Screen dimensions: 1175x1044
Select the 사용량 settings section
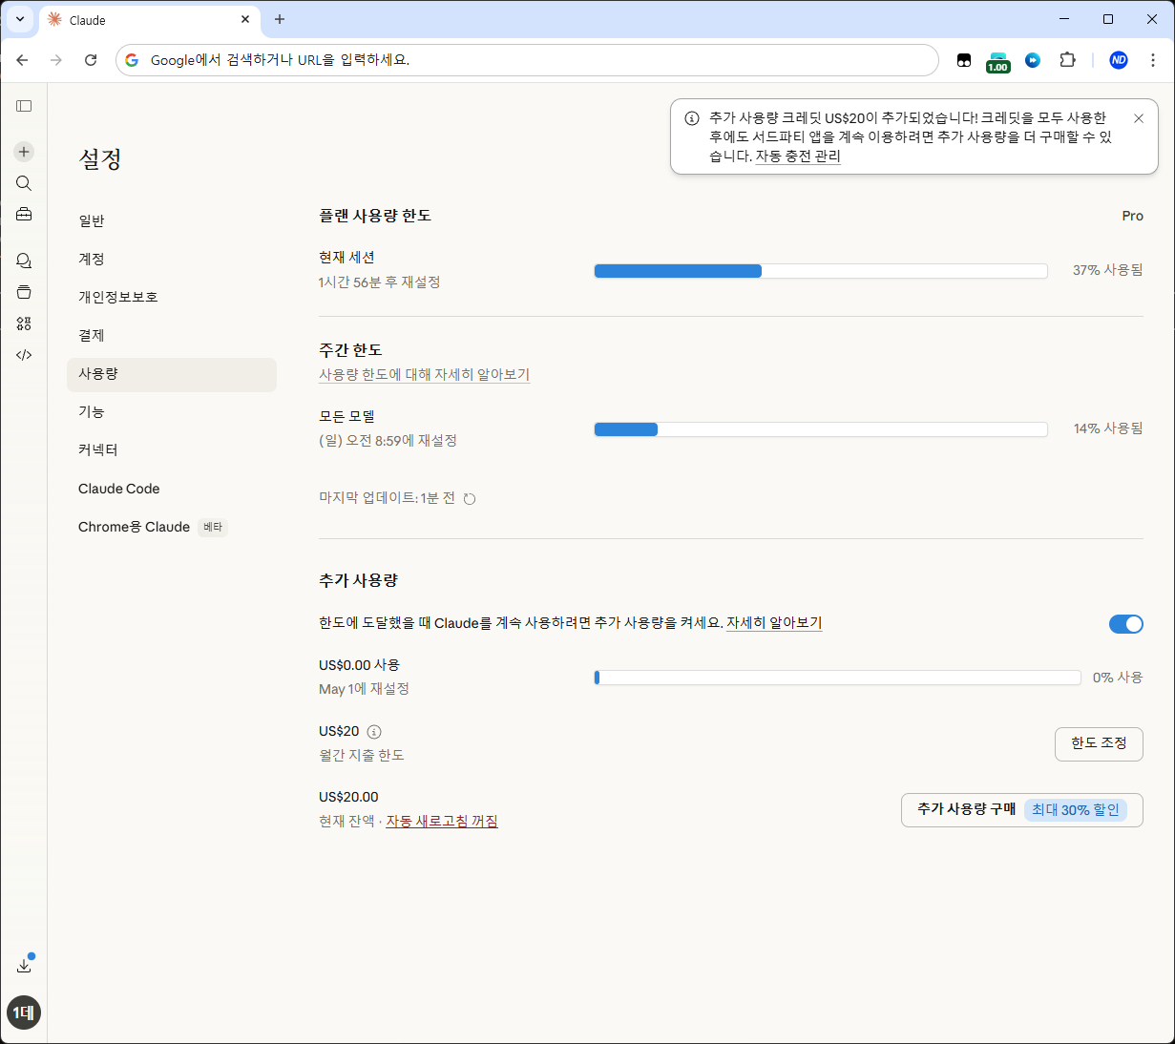(172, 374)
